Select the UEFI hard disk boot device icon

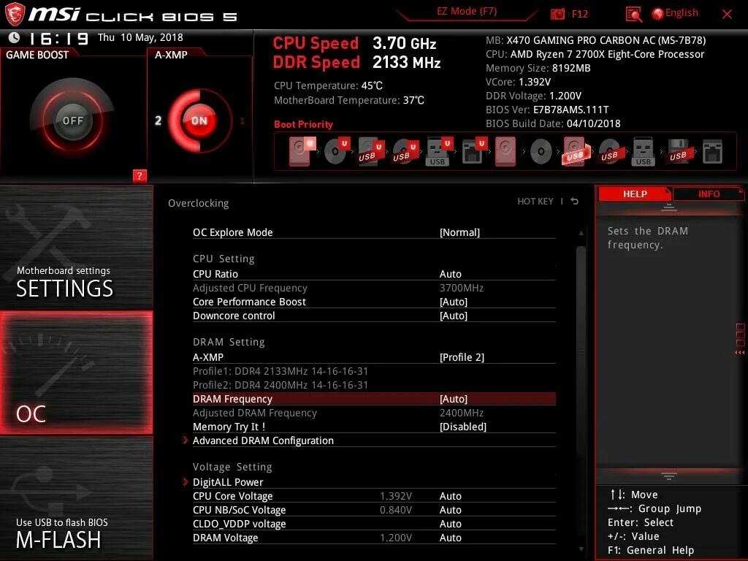pos(302,151)
